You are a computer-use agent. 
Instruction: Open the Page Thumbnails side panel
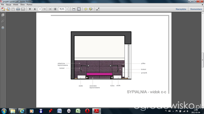click(3, 15)
